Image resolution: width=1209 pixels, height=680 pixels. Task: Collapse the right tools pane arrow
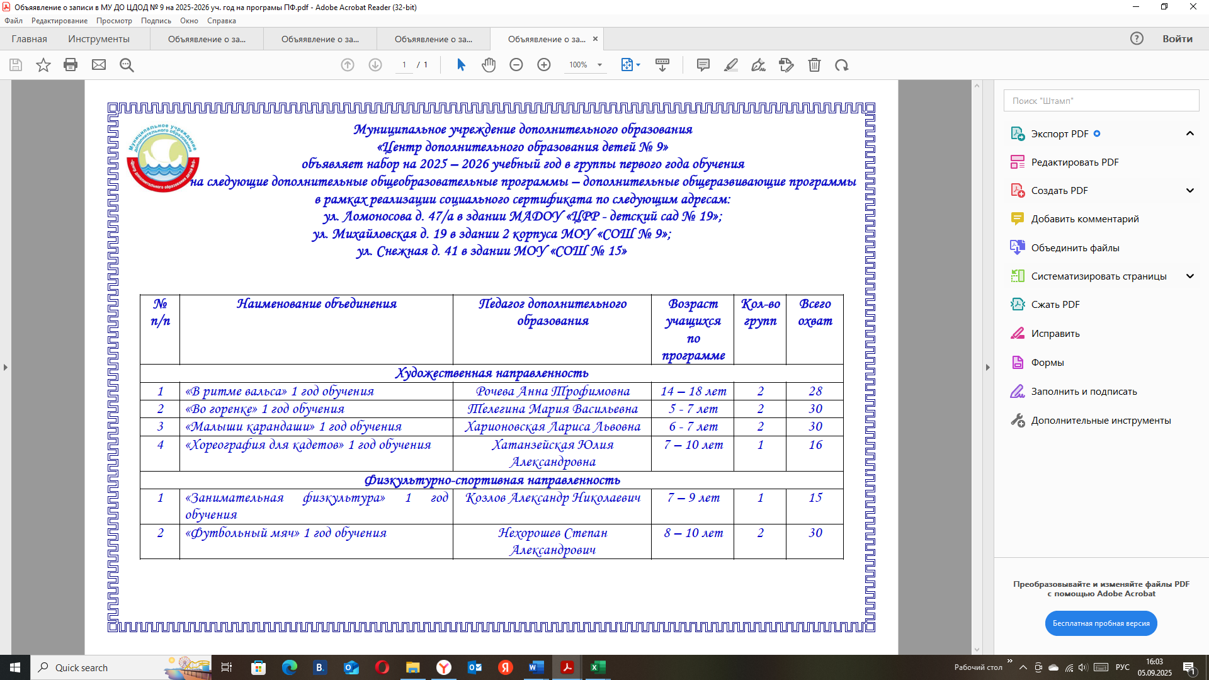point(987,367)
